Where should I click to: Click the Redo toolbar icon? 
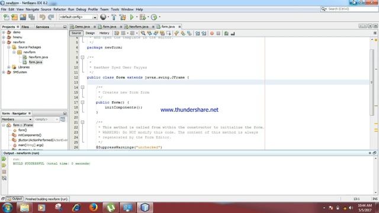(x=51, y=17)
